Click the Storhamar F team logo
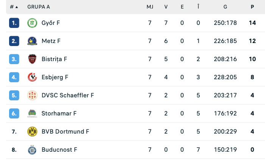Viewport: 265px width, 163px height. 32,114
